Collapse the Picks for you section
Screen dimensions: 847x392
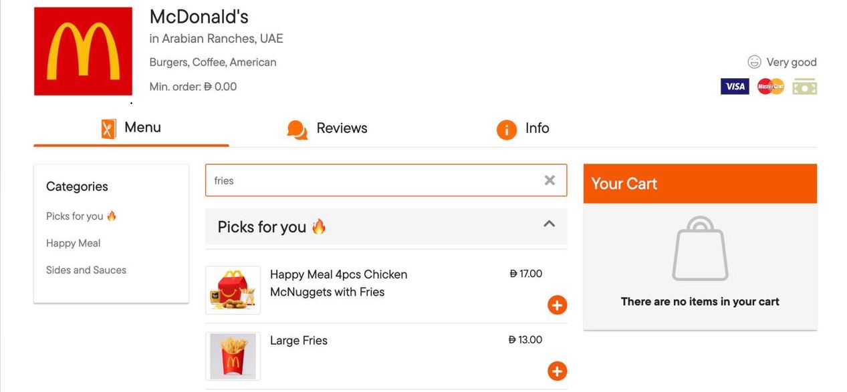549,224
